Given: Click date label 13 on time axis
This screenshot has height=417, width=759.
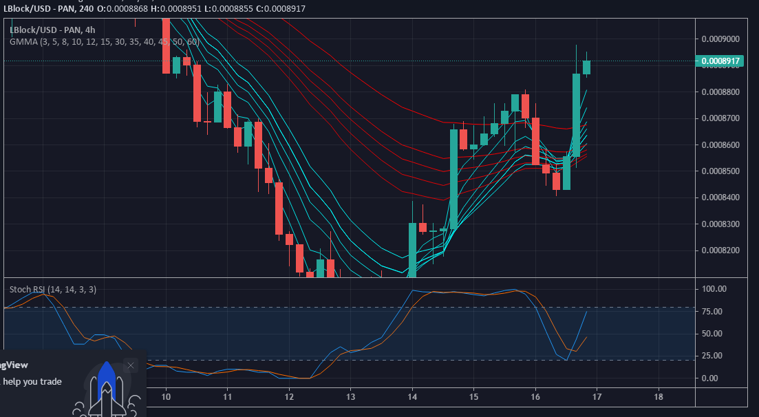Looking at the screenshot, I should [x=350, y=397].
